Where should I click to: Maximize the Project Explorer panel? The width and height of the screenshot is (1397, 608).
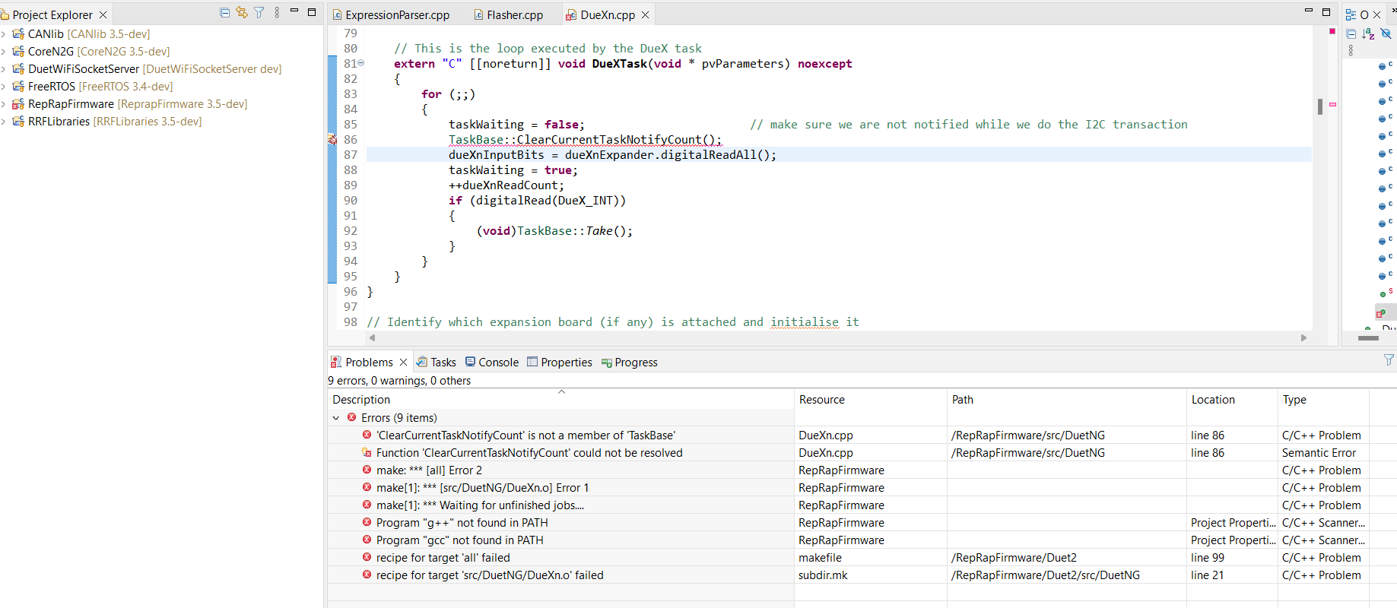click(x=312, y=11)
